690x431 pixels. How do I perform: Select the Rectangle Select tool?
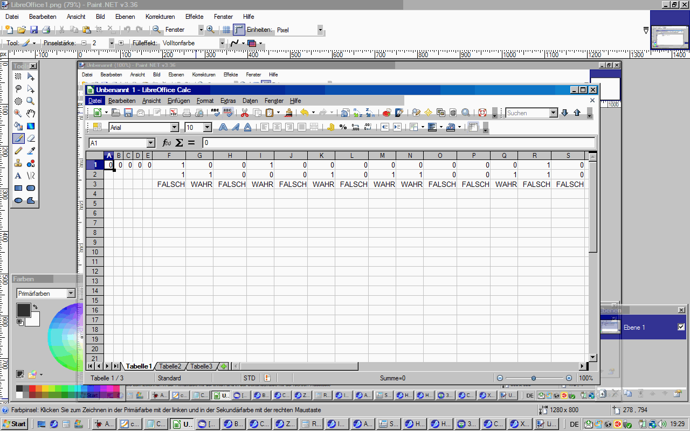point(18,77)
